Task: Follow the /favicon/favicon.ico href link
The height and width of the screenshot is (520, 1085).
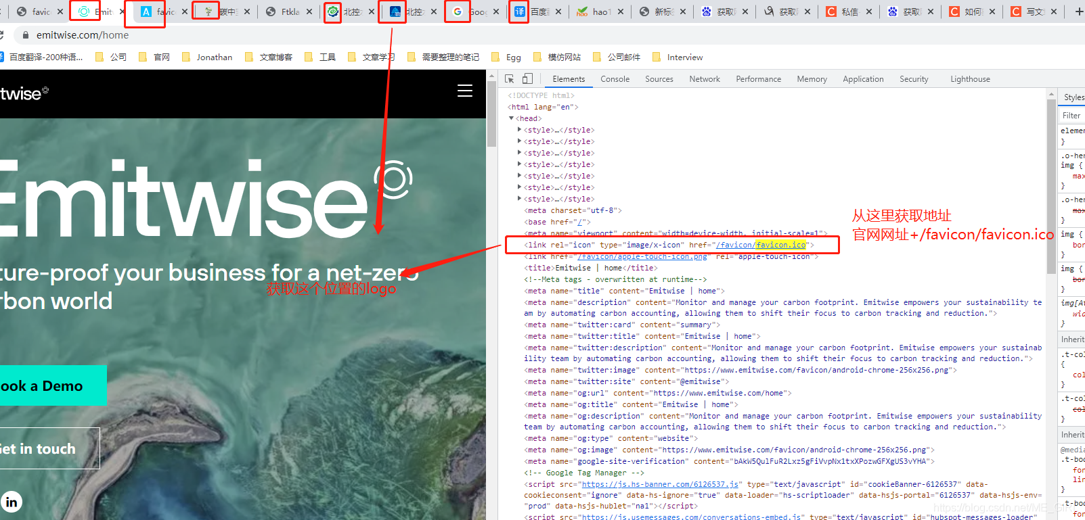Action: 761,245
